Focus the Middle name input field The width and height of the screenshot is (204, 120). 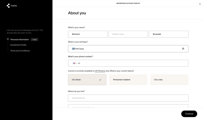[x=128, y=34]
